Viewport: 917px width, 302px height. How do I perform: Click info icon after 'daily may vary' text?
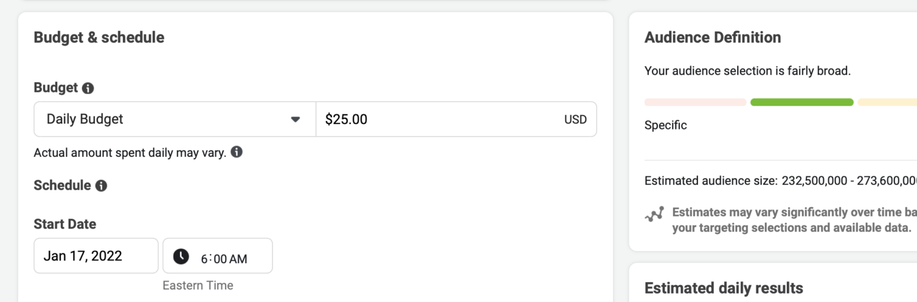point(236,152)
